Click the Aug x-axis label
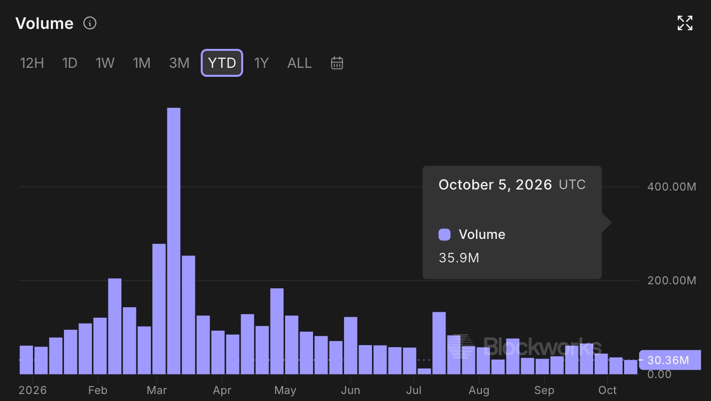Screen dimensions: 711x401 click(x=479, y=390)
